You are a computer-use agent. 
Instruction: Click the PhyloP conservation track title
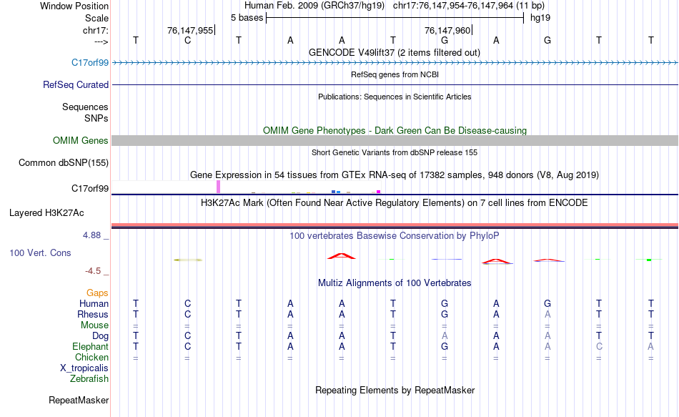coord(394,236)
